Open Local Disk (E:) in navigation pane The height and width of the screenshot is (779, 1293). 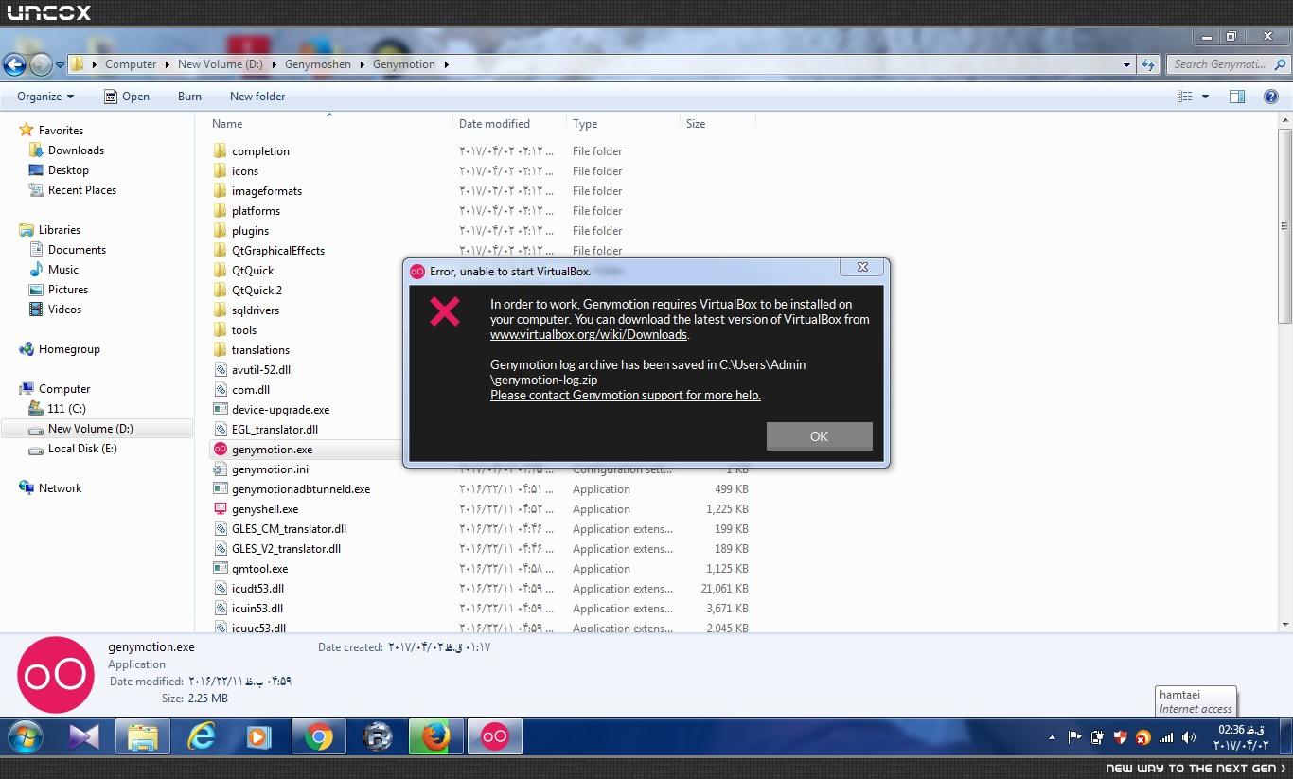point(82,449)
